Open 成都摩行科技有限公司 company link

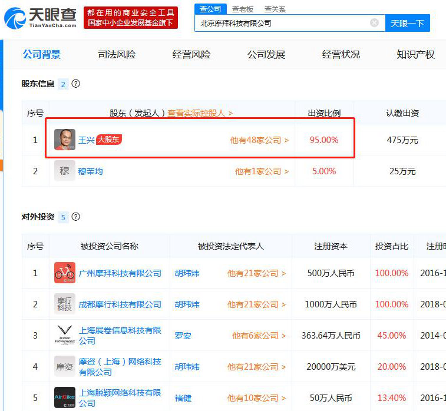(120, 304)
